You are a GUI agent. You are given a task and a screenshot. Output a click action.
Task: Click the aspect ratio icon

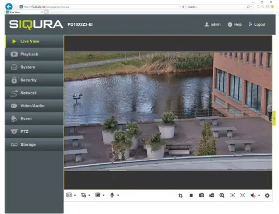[x=69, y=195]
